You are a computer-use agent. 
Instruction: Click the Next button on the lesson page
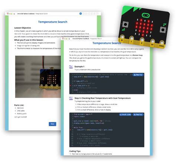[52, 124]
